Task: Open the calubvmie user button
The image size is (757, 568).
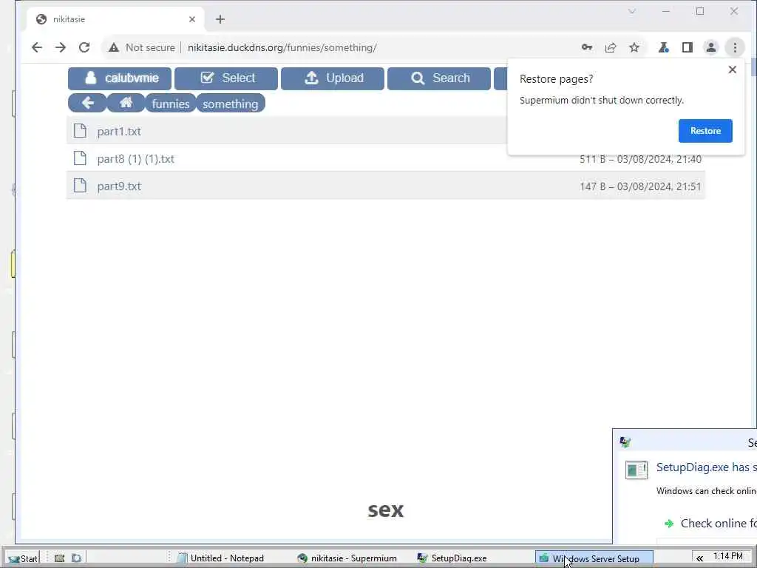Action: click(x=120, y=78)
